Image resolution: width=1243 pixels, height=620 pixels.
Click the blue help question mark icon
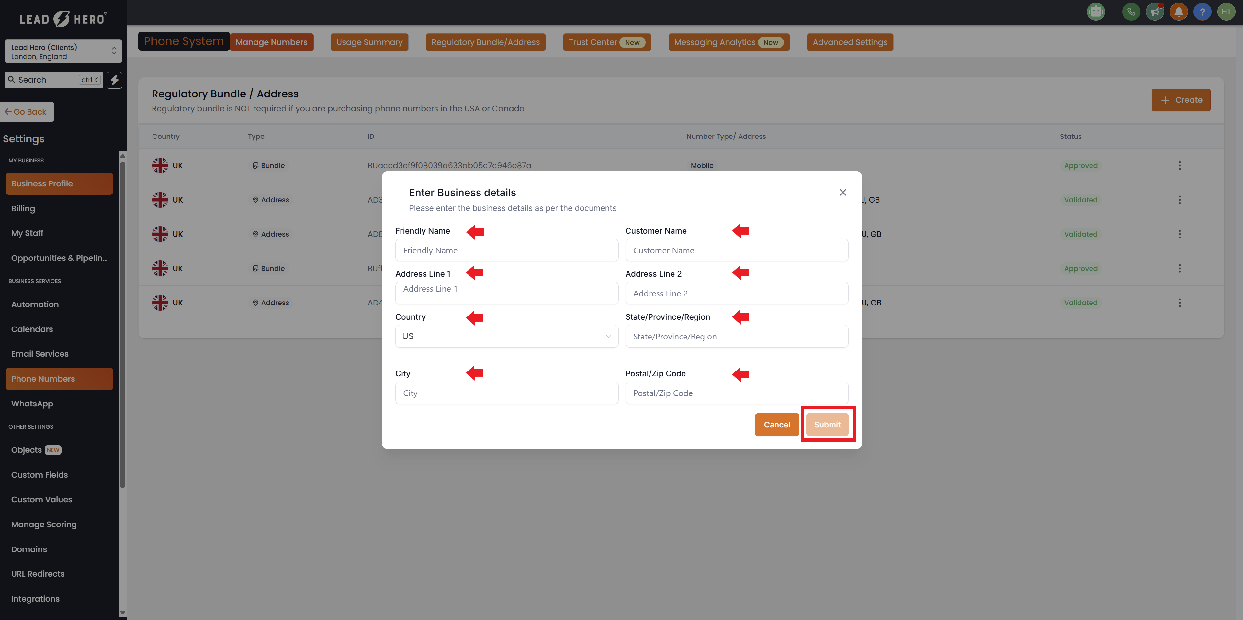1202,12
